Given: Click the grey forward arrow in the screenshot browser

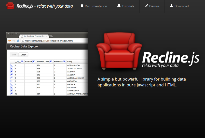Looking at the screenshot, I should coord(14,41).
